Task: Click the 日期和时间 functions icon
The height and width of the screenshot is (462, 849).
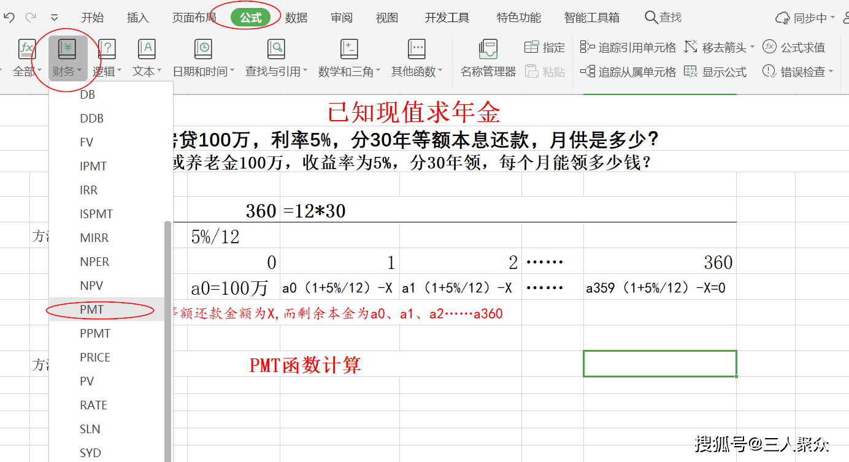Action: tap(203, 49)
